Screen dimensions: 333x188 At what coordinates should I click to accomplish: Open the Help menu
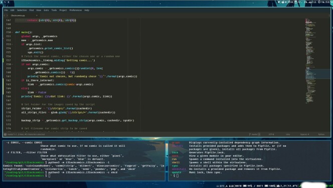pos(87,10)
